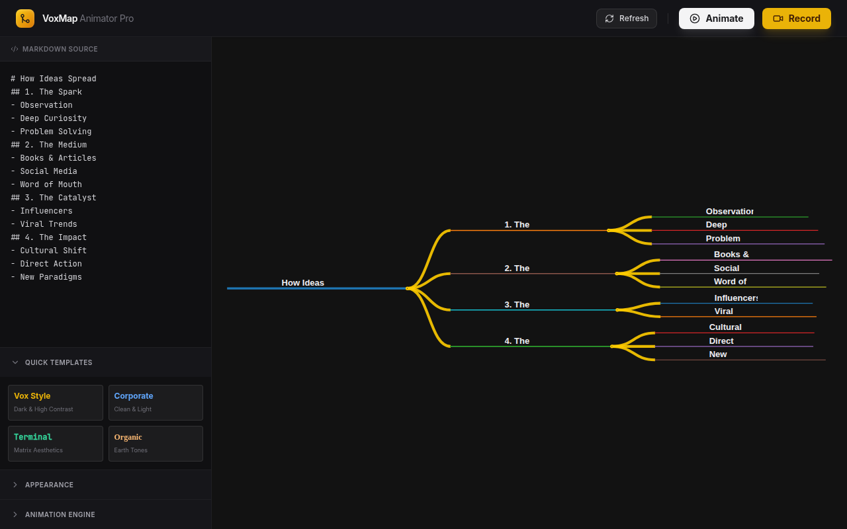Start the Animate playback button
This screenshot has width=847, height=529.
[x=716, y=19]
